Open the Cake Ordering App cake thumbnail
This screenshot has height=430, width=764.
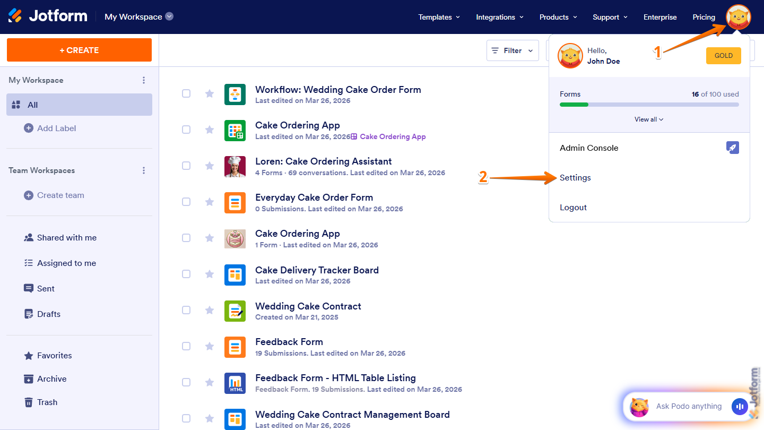click(235, 239)
